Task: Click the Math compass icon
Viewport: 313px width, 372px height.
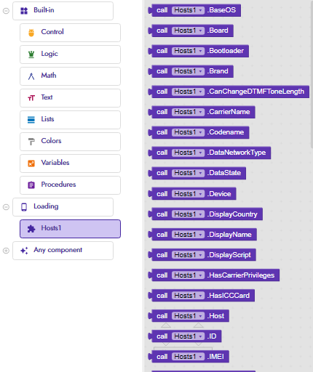Action: 31,76
